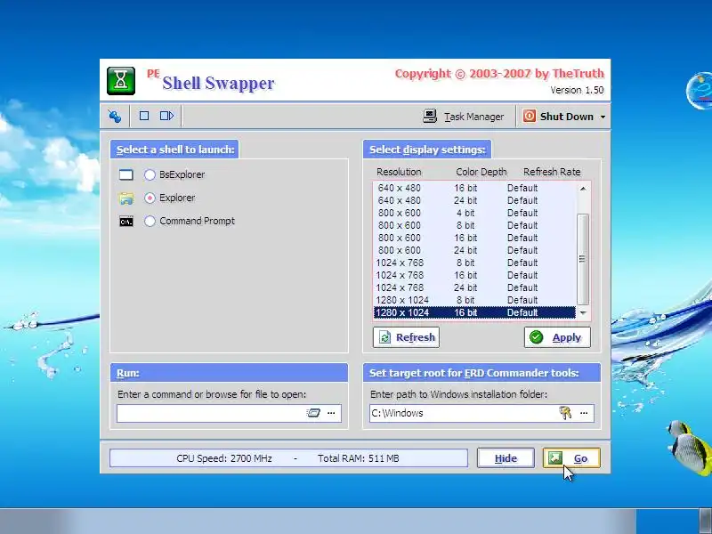This screenshot has height=534, width=712.
Task: Click the Color Depth column header
Action: click(x=481, y=172)
